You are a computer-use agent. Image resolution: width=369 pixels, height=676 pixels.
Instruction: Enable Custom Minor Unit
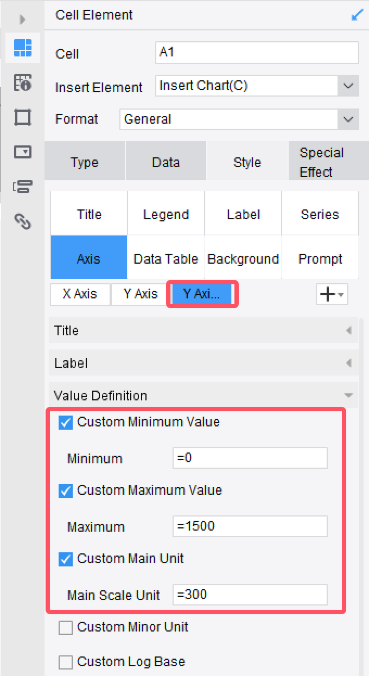tap(66, 627)
